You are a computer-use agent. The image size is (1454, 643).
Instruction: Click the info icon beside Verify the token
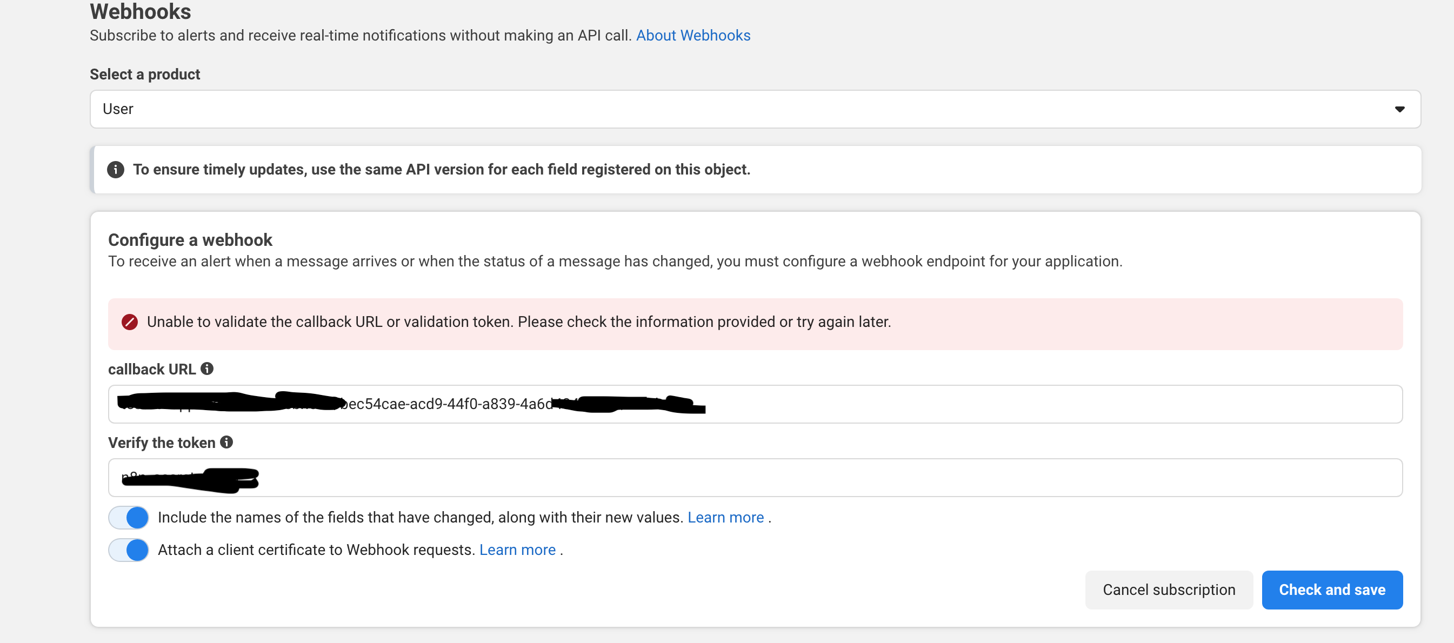coord(226,442)
